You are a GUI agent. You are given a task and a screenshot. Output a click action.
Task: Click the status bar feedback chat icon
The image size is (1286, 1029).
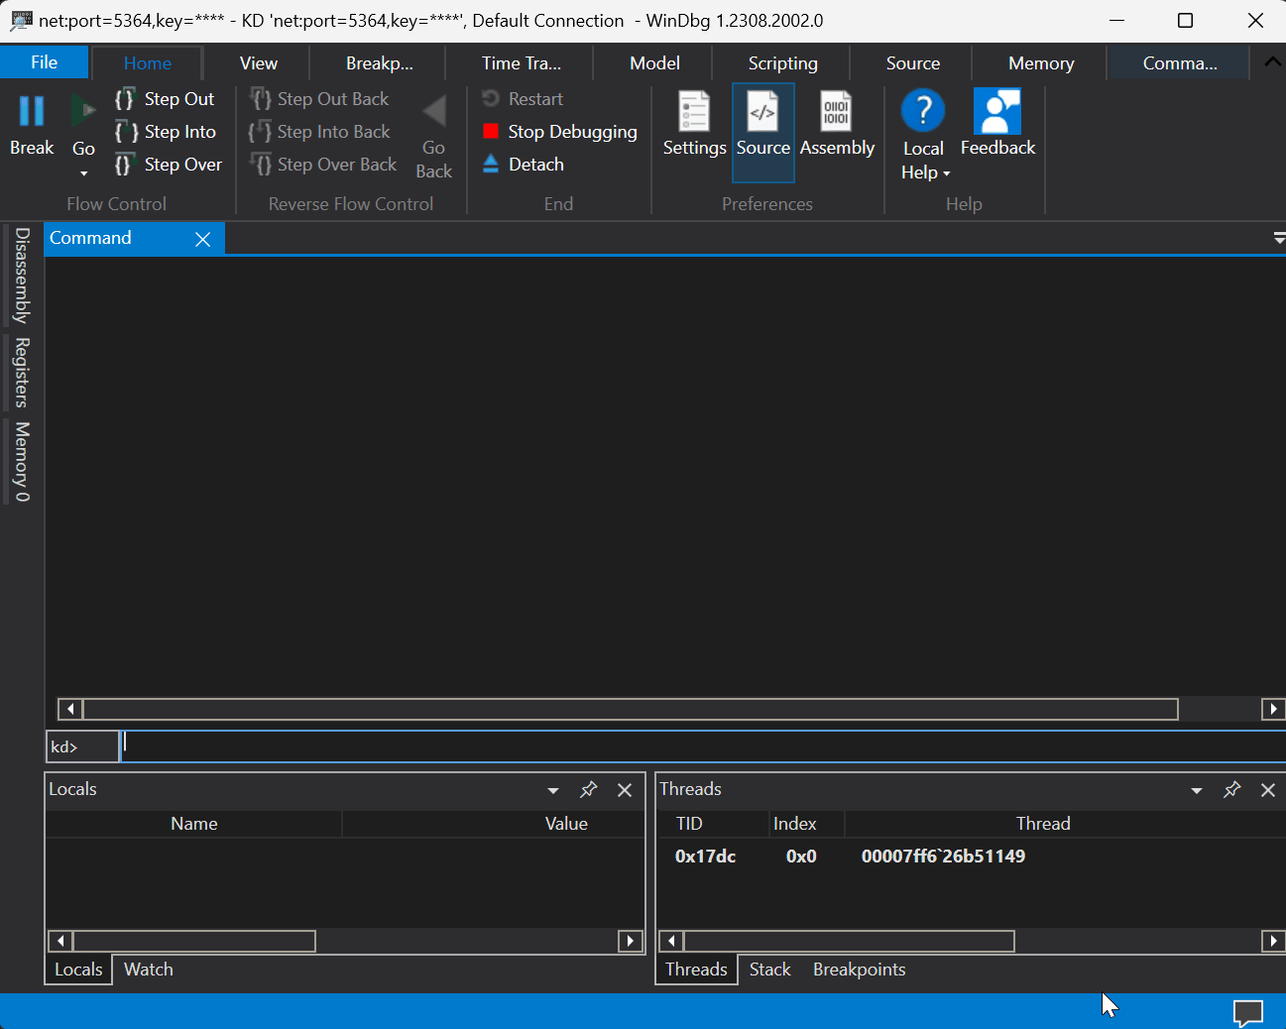tap(1248, 1012)
